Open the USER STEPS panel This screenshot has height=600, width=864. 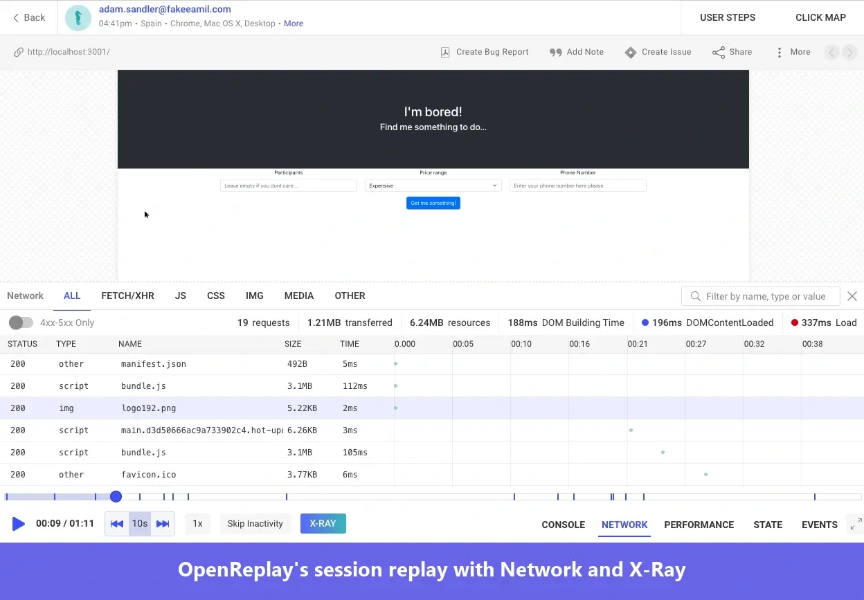tap(728, 18)
